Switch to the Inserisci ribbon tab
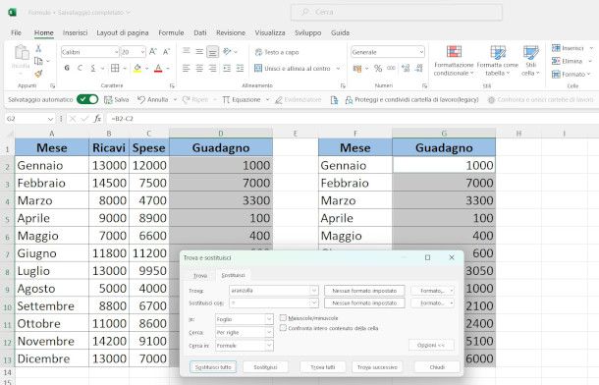Viewport: 599px width, 385px height. point(75,32)
